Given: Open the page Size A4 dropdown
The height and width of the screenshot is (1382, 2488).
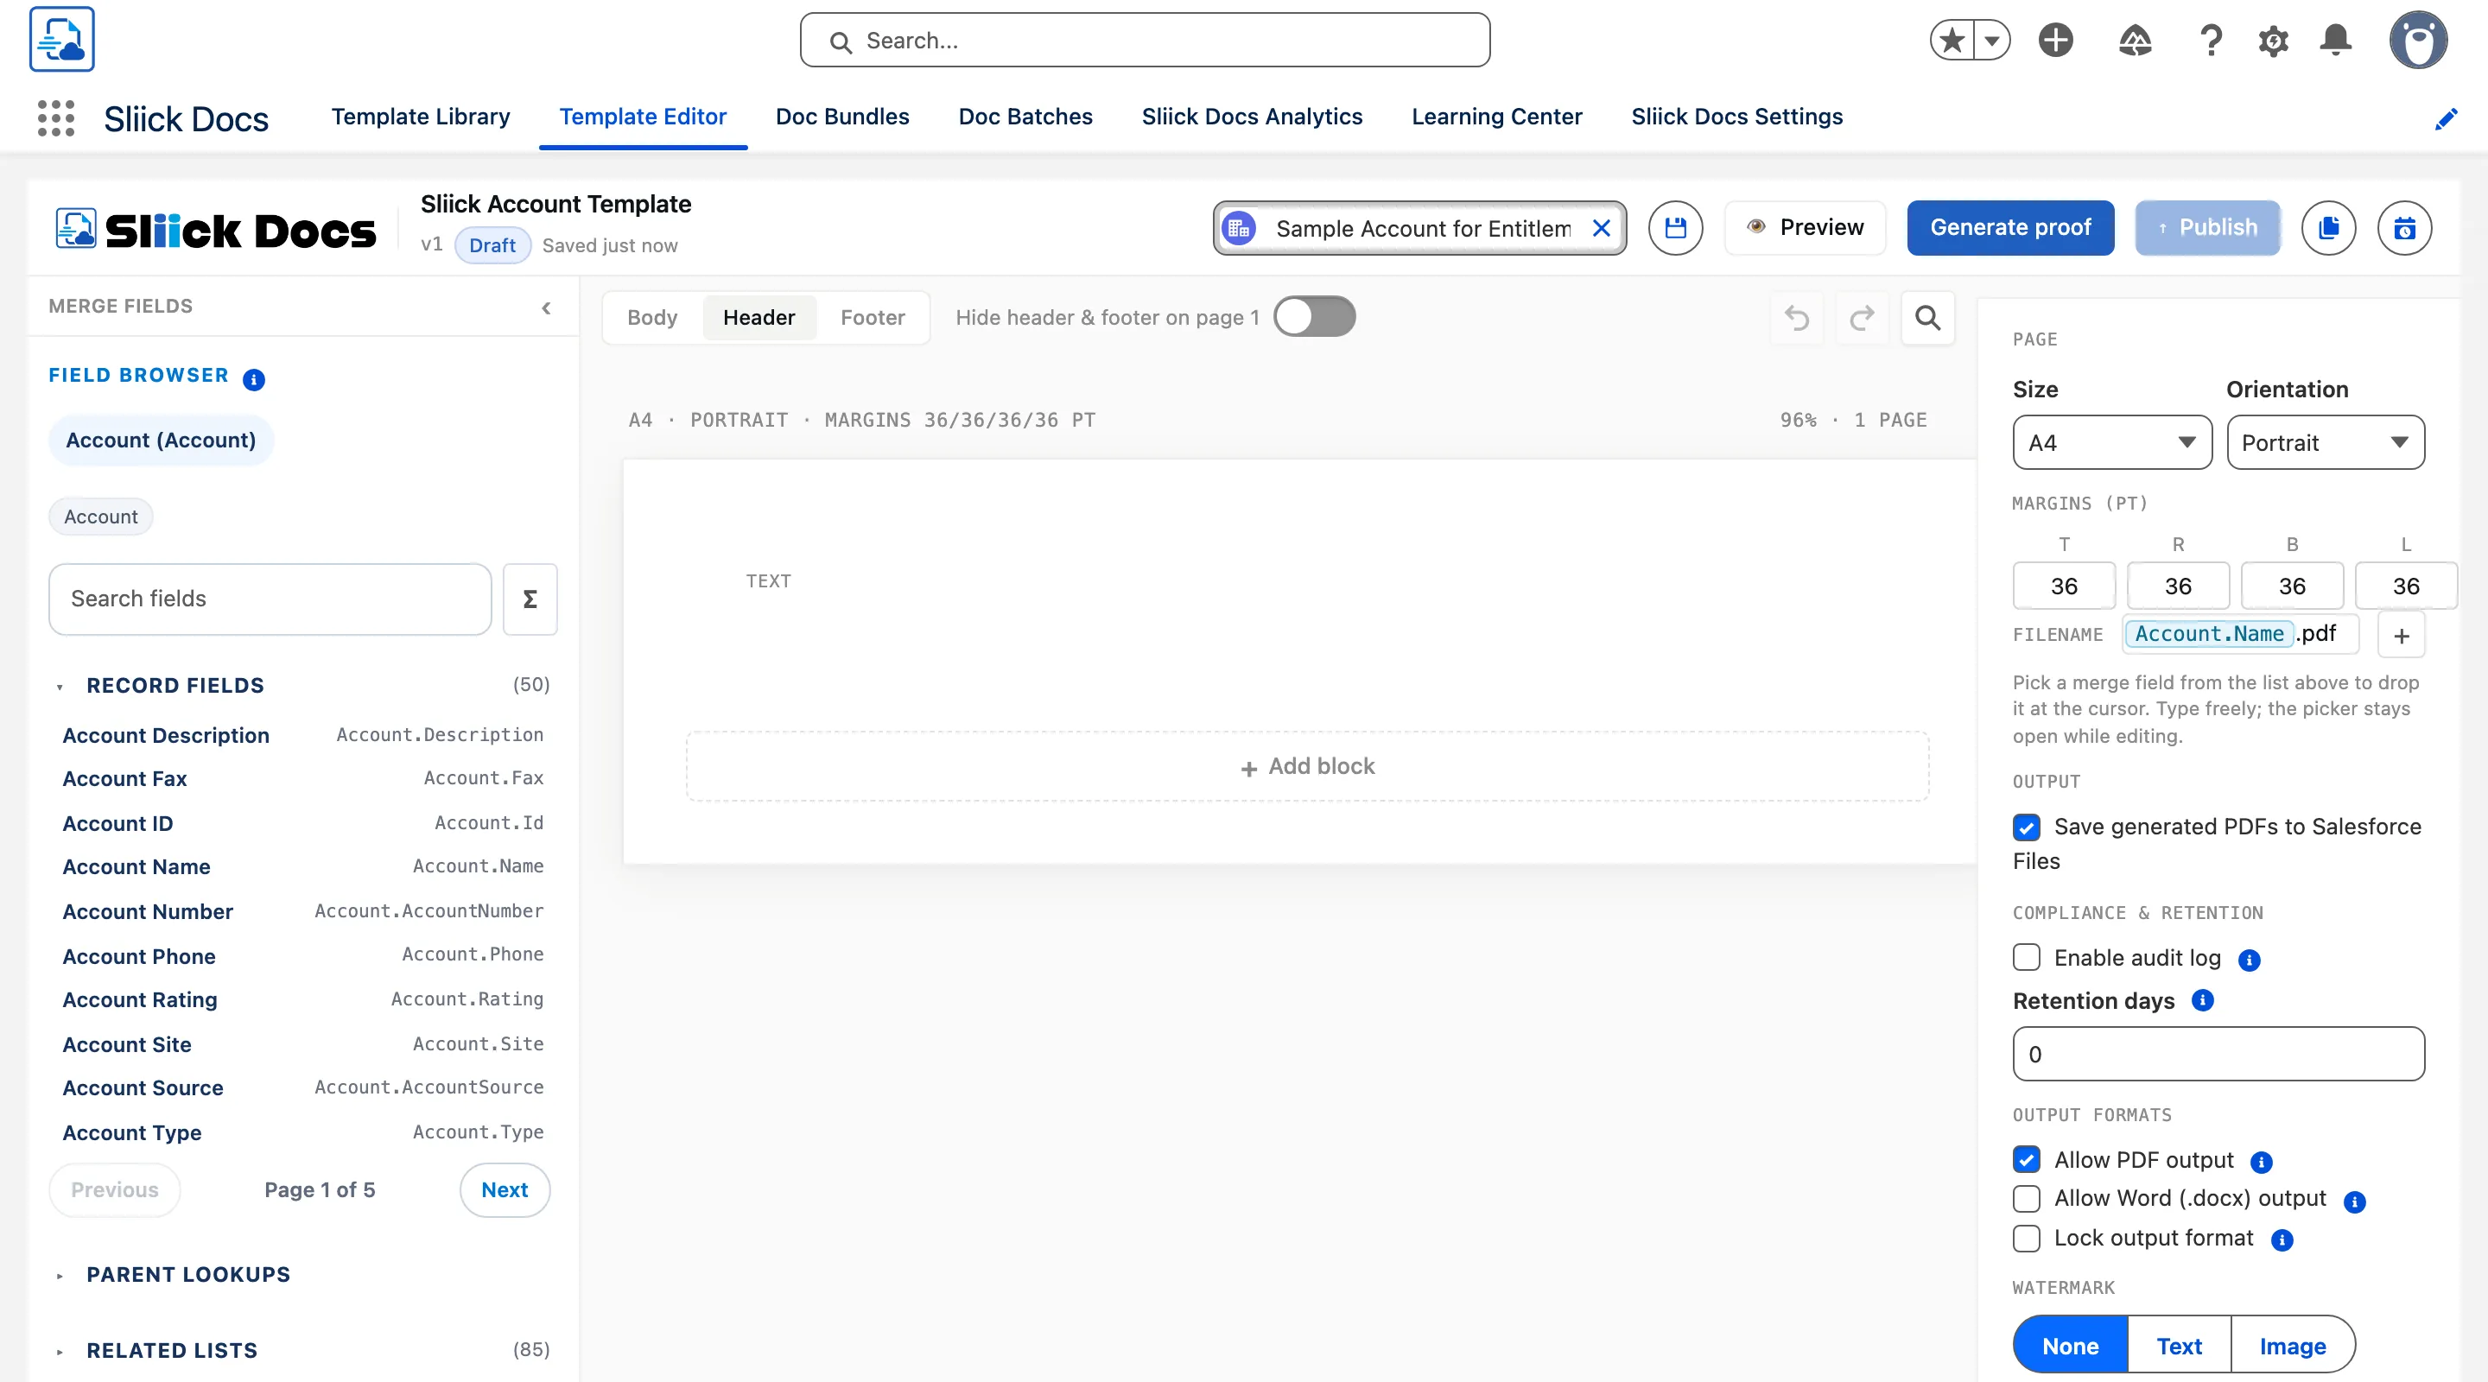Looking at the screenshot, I should (2111, 442).
